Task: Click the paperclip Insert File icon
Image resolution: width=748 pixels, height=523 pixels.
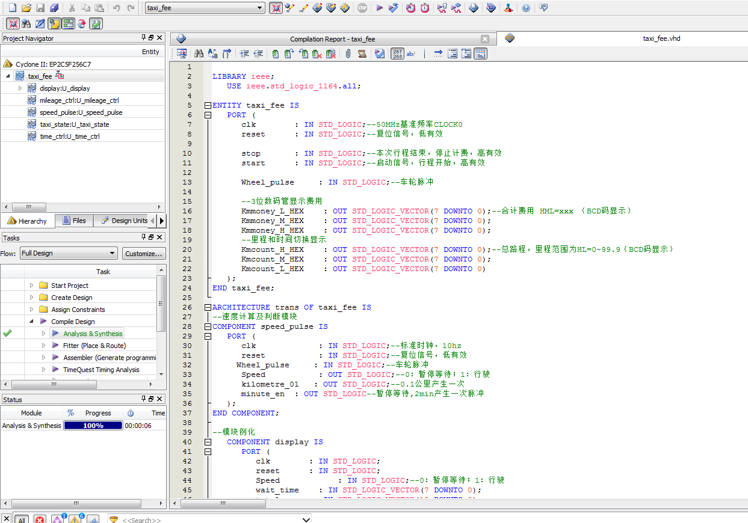Action: tap(348, 54)
